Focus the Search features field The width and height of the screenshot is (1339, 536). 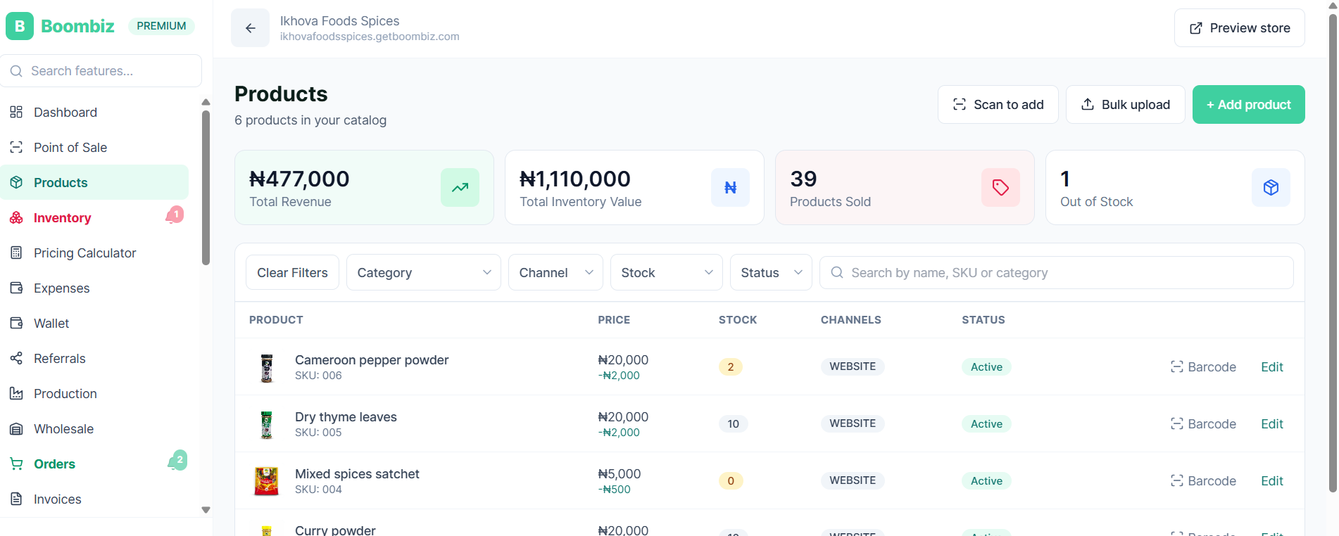pyautogui.click(x=101, y=71)
